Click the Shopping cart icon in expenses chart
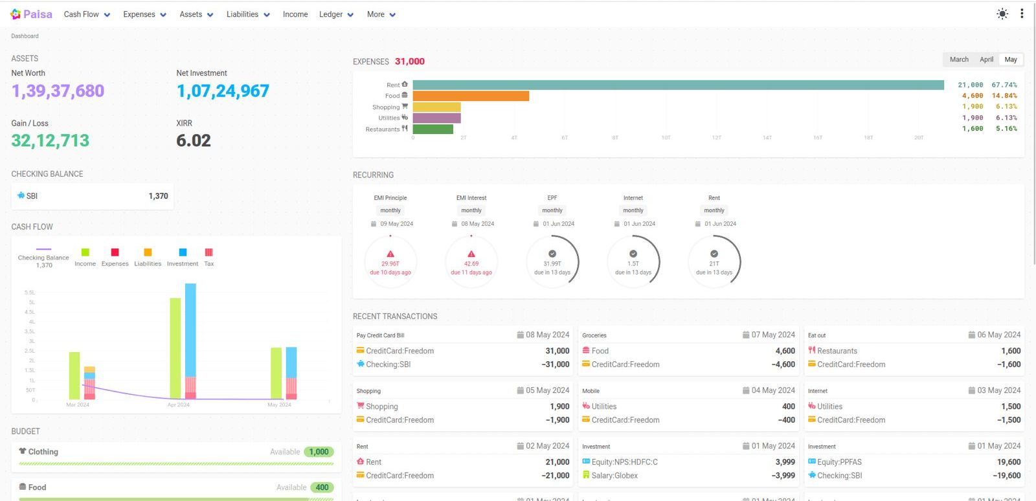Viewport: 1036px width, 501px height. (x=405, y=106)
